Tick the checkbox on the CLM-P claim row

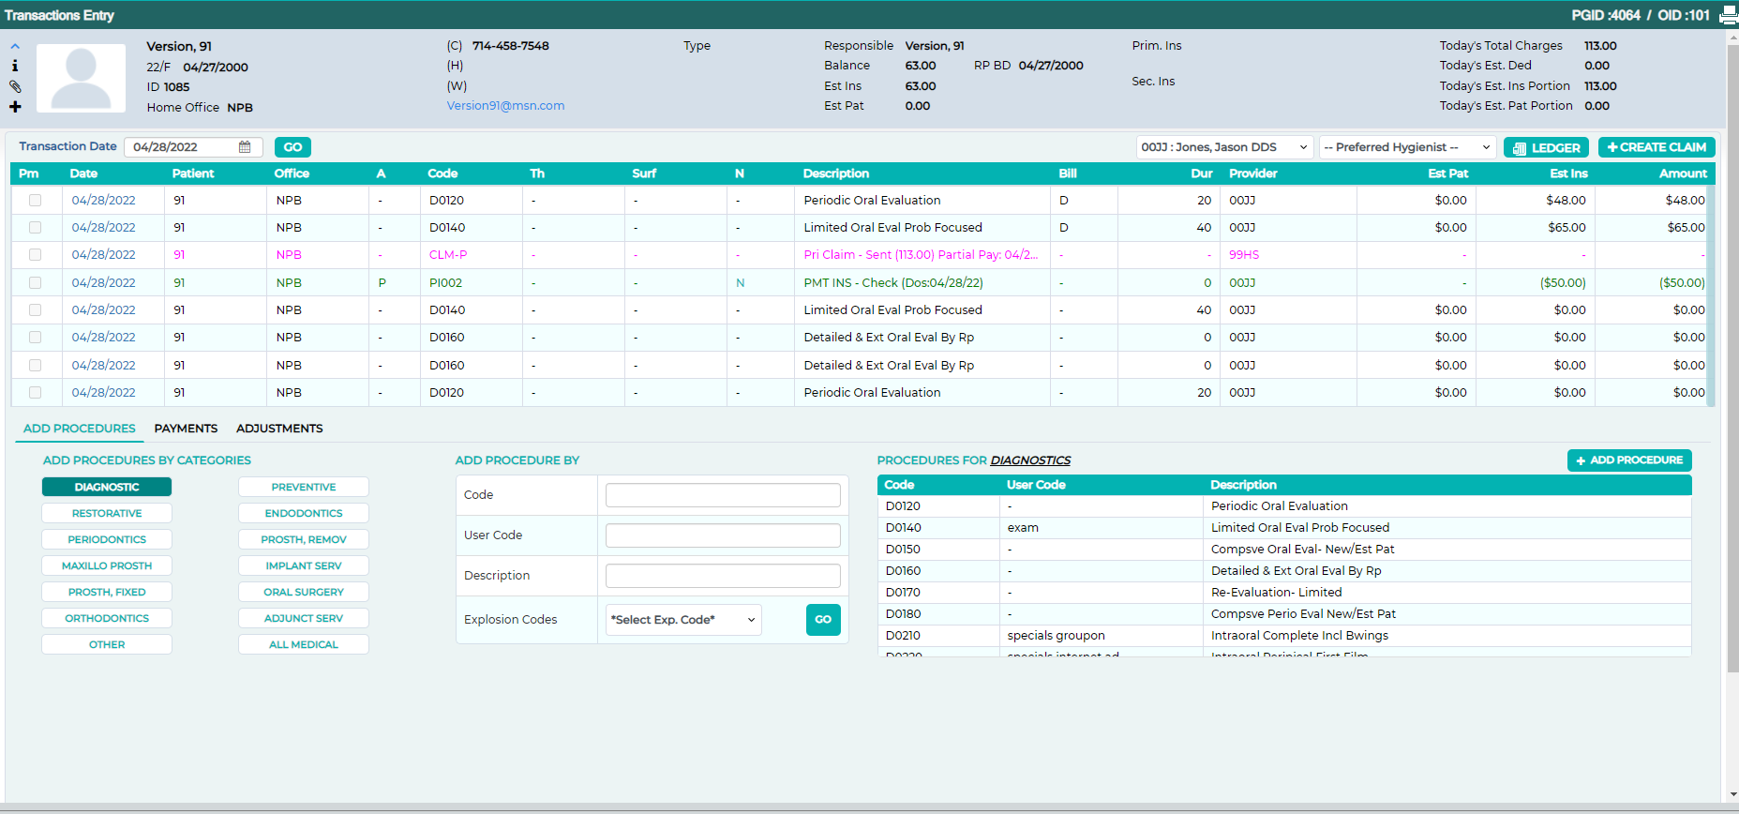35,255
